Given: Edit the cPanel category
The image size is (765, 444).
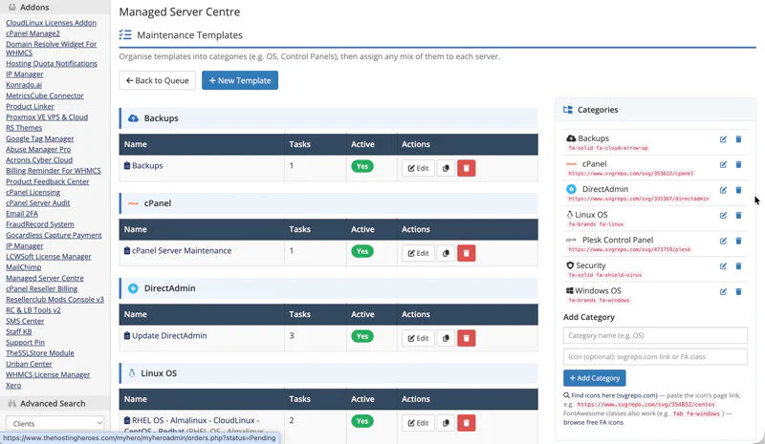Looking at the screenshot, I should [723, 165].
